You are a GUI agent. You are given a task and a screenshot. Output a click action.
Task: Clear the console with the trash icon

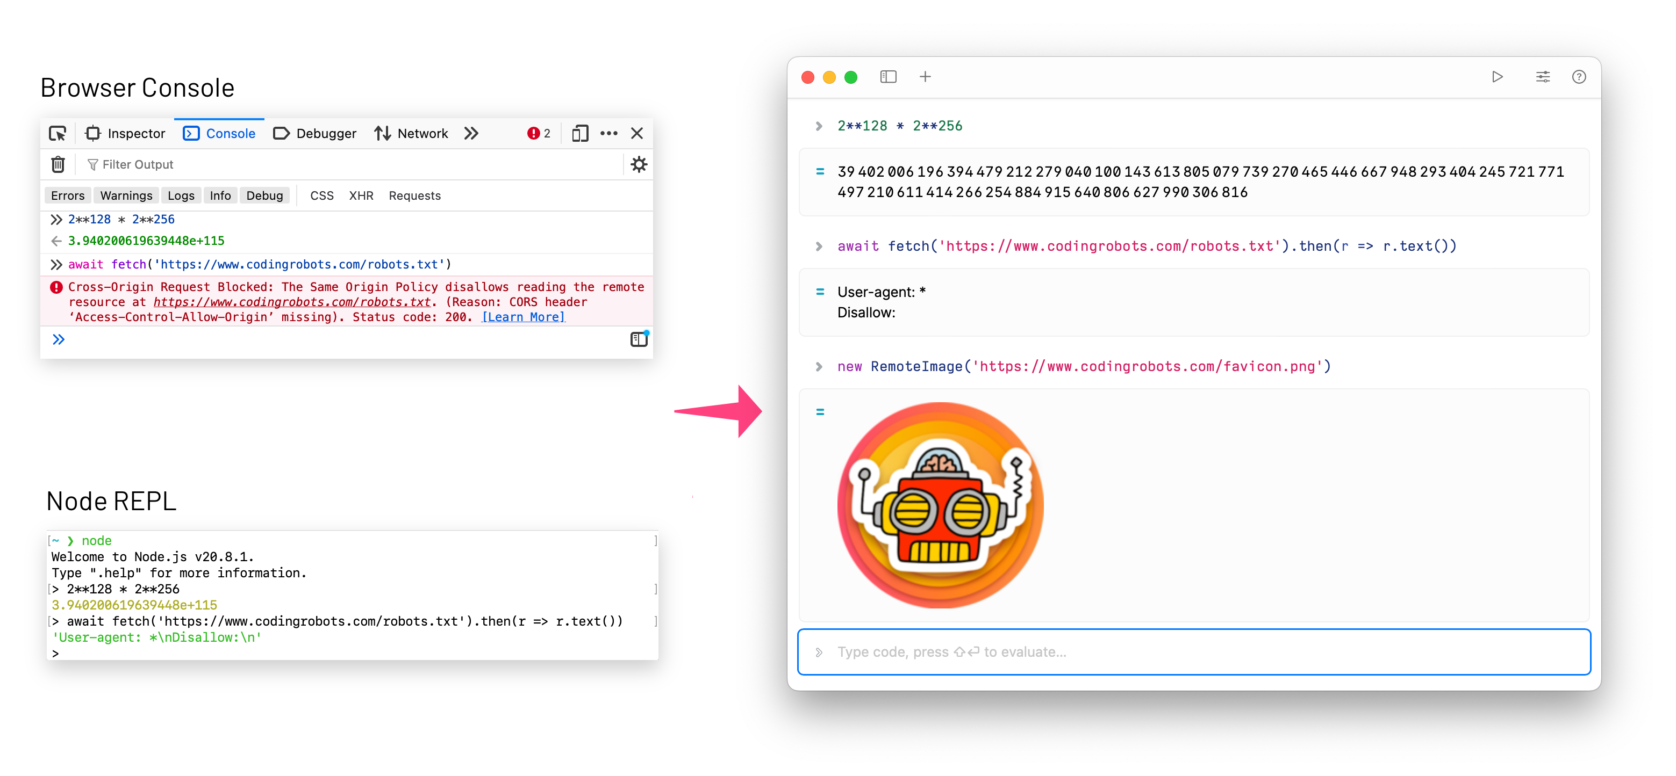pos(58,164)
